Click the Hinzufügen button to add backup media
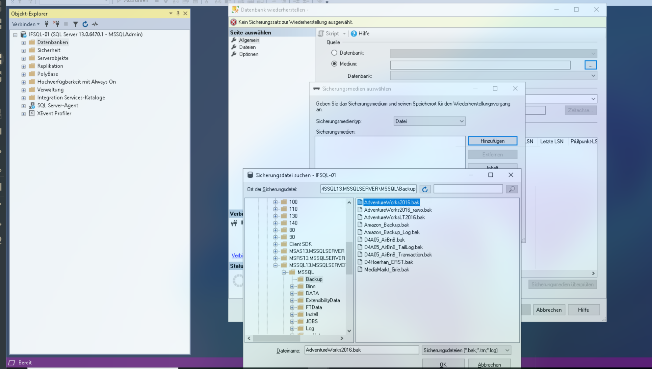This screenshot has width=652, height=369. pos(492,141)
